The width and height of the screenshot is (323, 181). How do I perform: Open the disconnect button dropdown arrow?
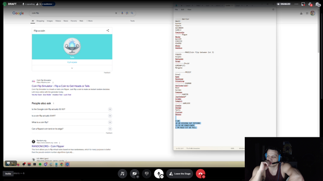(203, 176)
